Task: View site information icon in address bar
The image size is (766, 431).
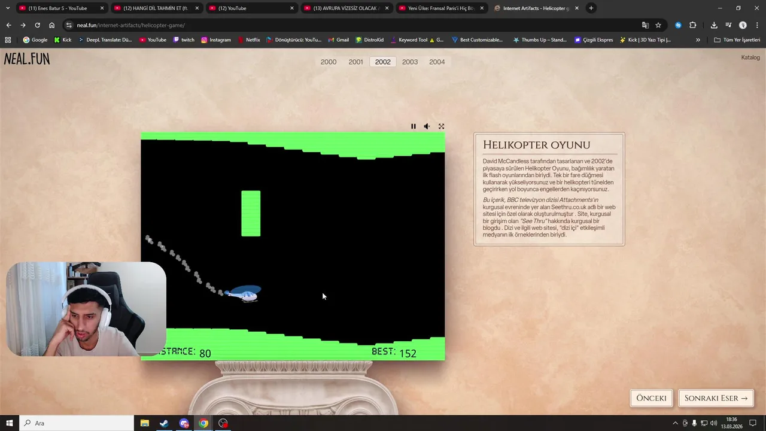Action: [x=69, y=25]
